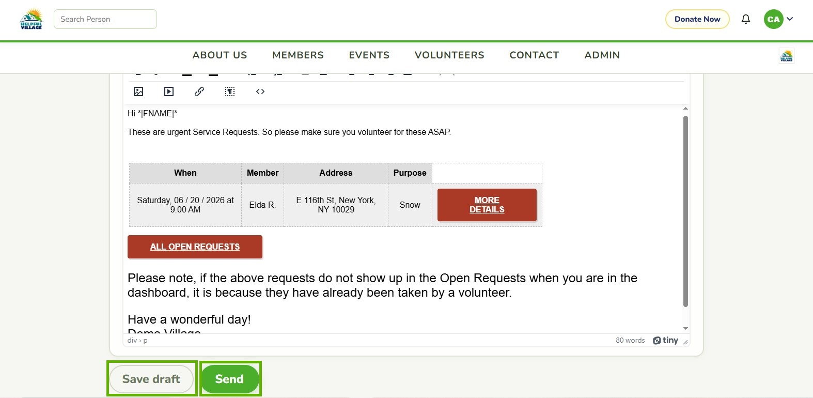Click the insert image icon
Viewport: 813px width, 398px height.
138,91
